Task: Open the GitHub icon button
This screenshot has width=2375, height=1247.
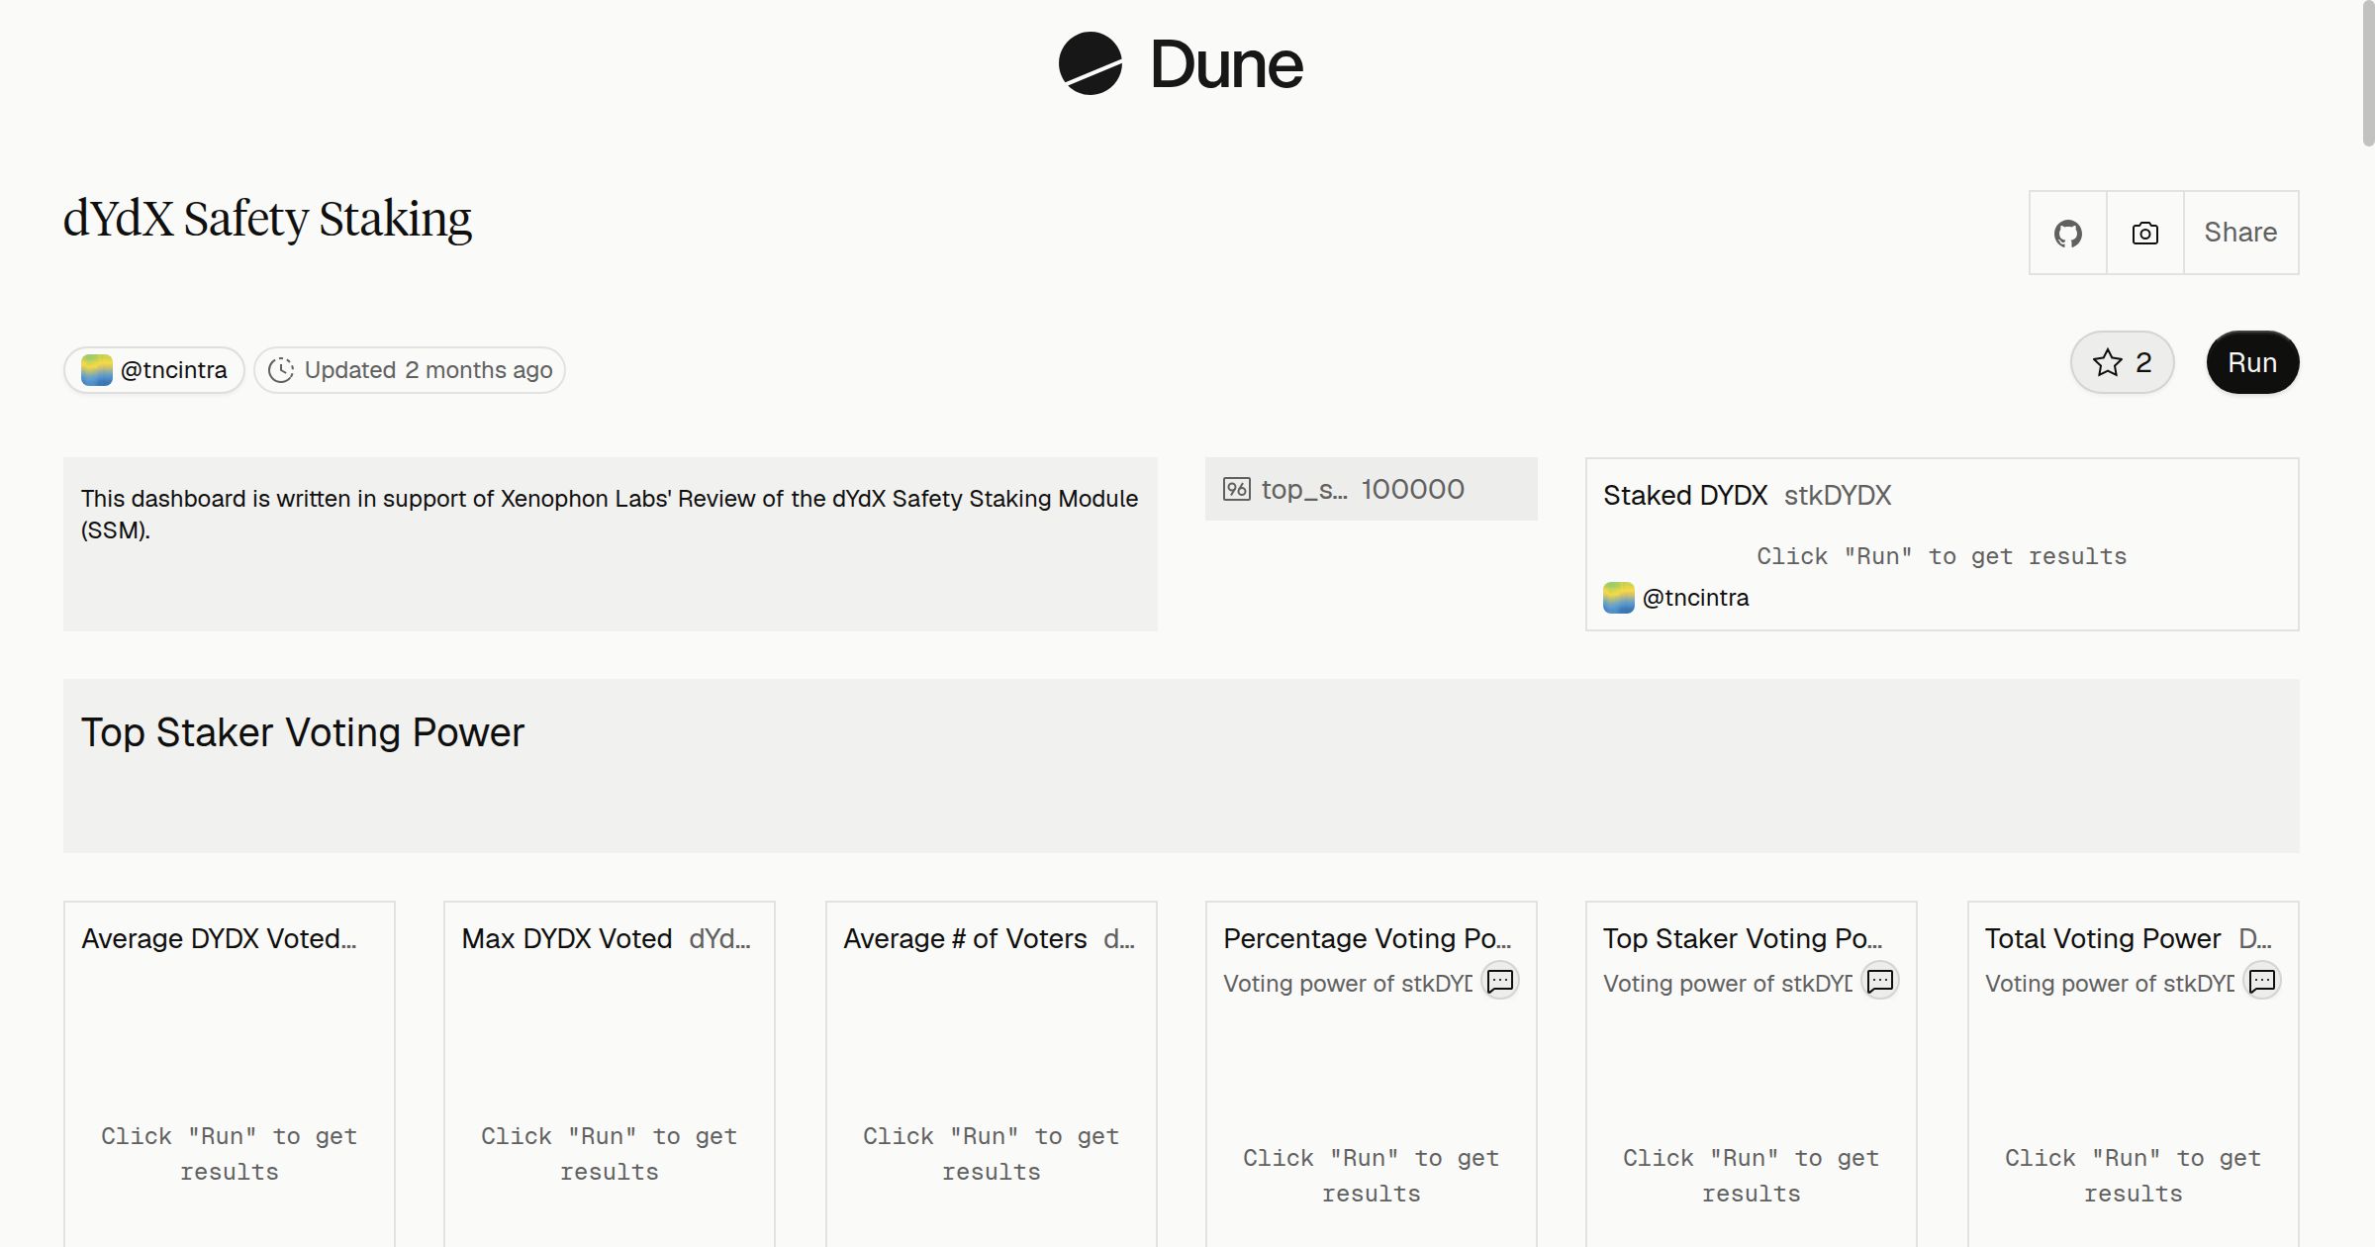Action: pos(2067,233)
